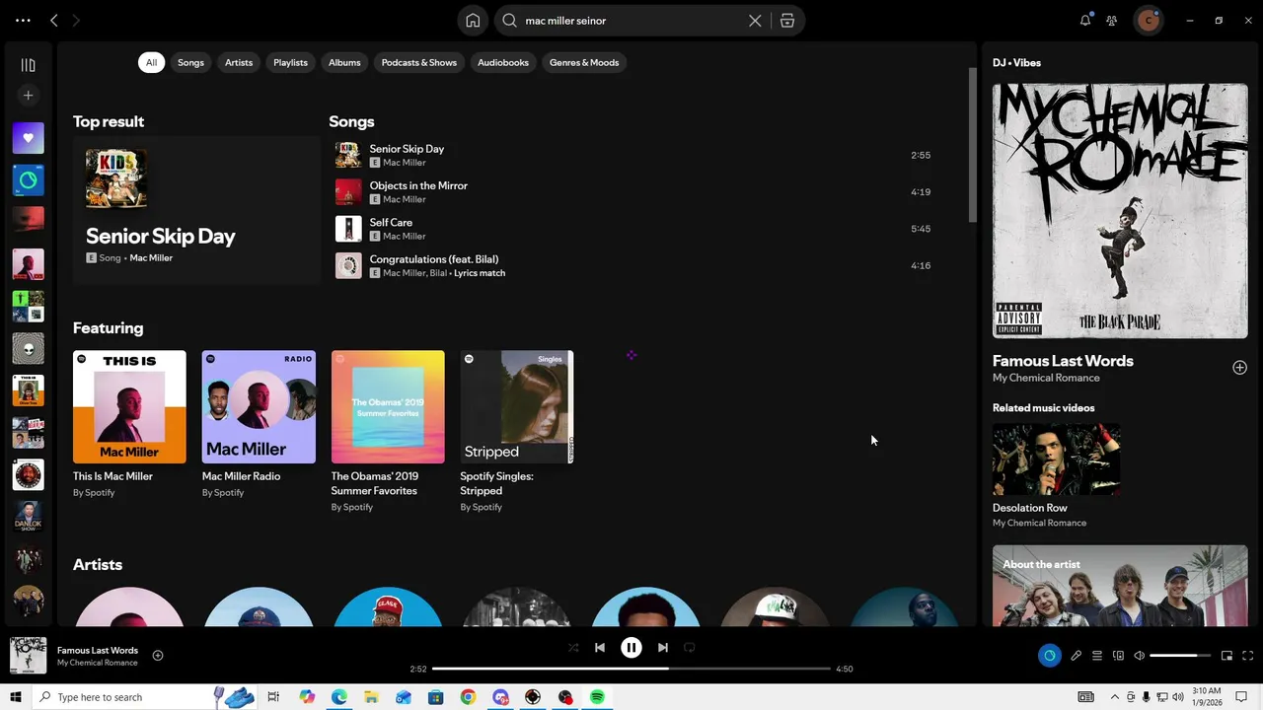Screen dimensions: 1263x710
Task: Open Windows Start menu
Action: pyautogui.click(x=16, y=697)
